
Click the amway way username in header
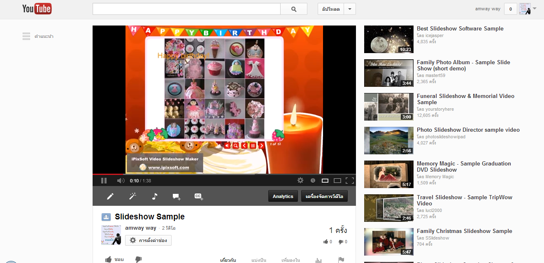(488, 9)
